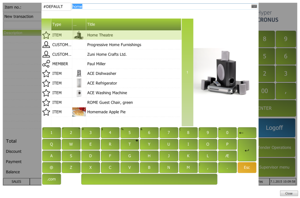
Task: Click the customer icon for Zuni Home Crafts Ltd.
Action: click(x=46, y=54)
